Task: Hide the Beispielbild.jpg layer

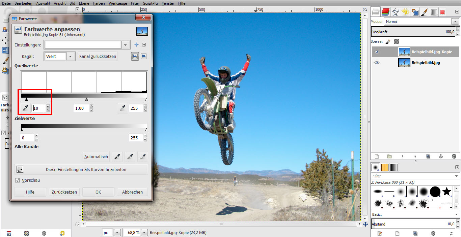Action: [377, 62]
